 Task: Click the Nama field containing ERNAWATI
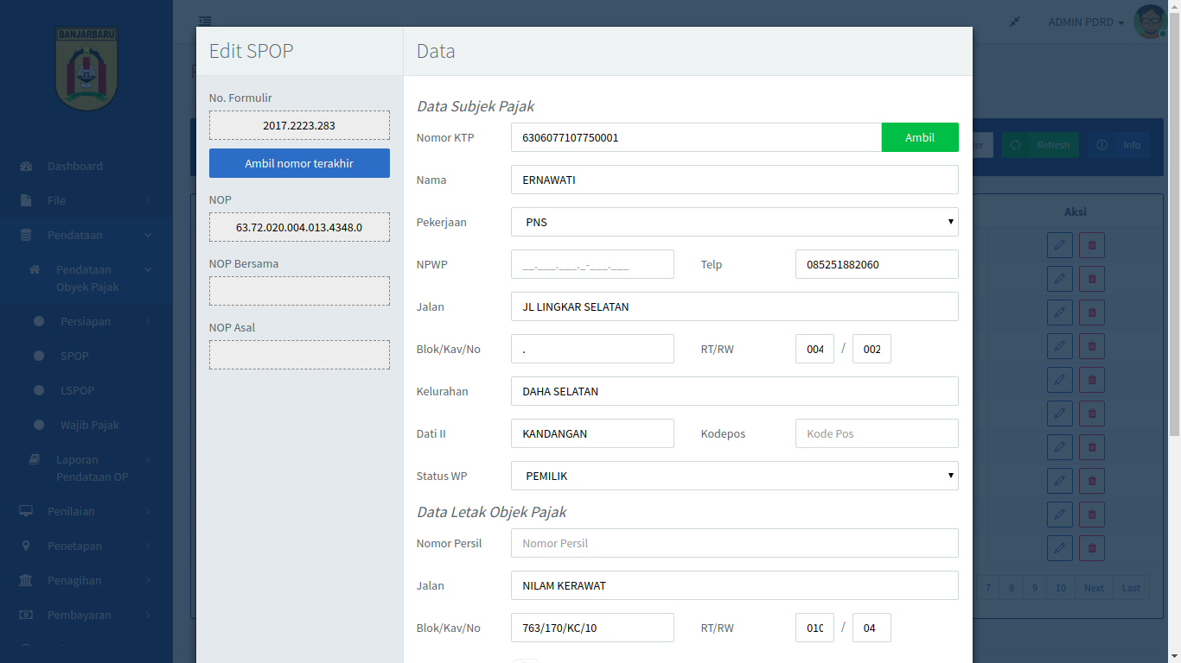[x=735, y=180]
